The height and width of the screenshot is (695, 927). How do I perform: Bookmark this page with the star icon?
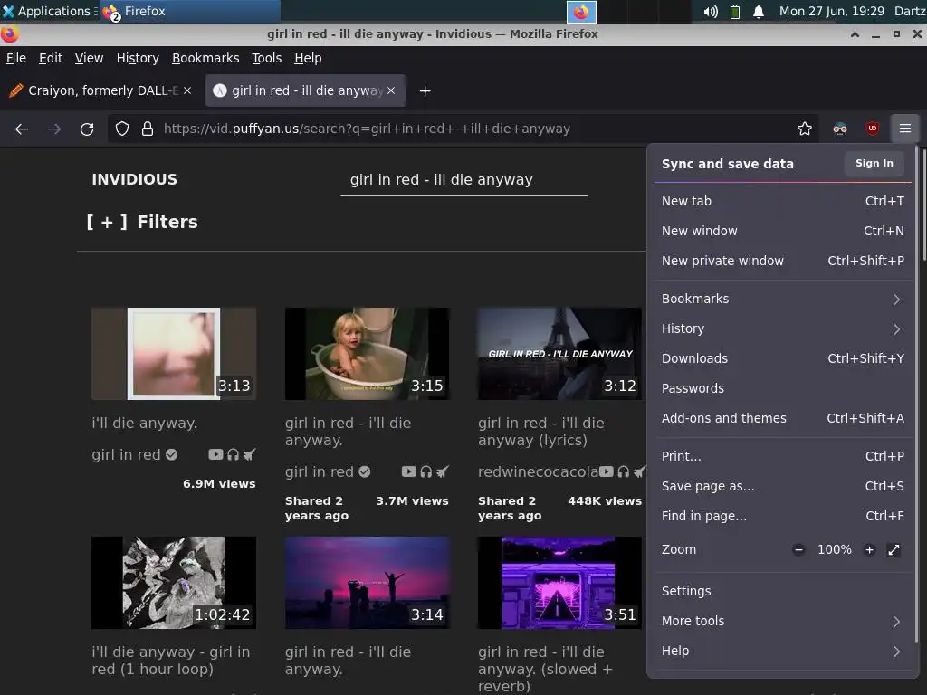(x=805, y=129)
